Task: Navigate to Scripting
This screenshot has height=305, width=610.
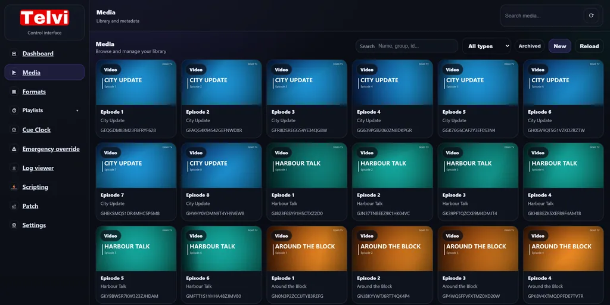Action: [35, 187]
